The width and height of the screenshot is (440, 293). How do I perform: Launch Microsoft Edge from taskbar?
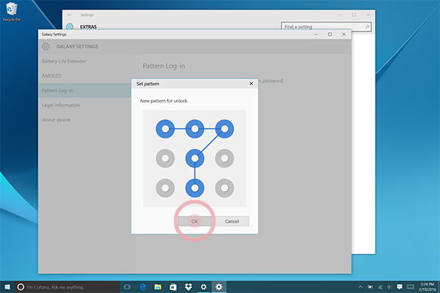pos(143,287)
